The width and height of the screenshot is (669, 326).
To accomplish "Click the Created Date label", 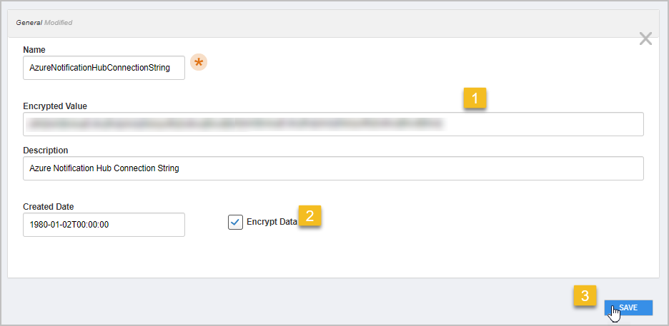I will coord(49,207).
